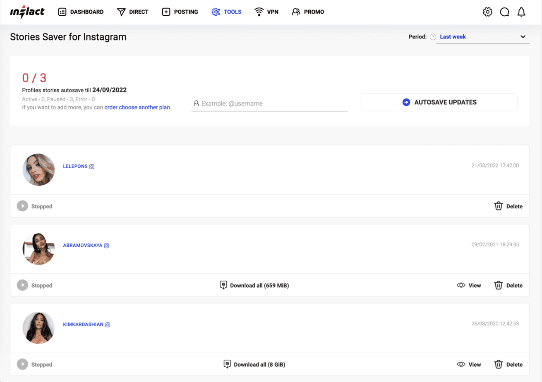Focus the @username input field
Screen dimensions: 542x382
pos(273,103)
